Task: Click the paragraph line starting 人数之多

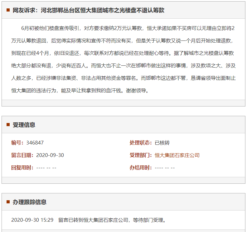Action: [x=123, y=78]
